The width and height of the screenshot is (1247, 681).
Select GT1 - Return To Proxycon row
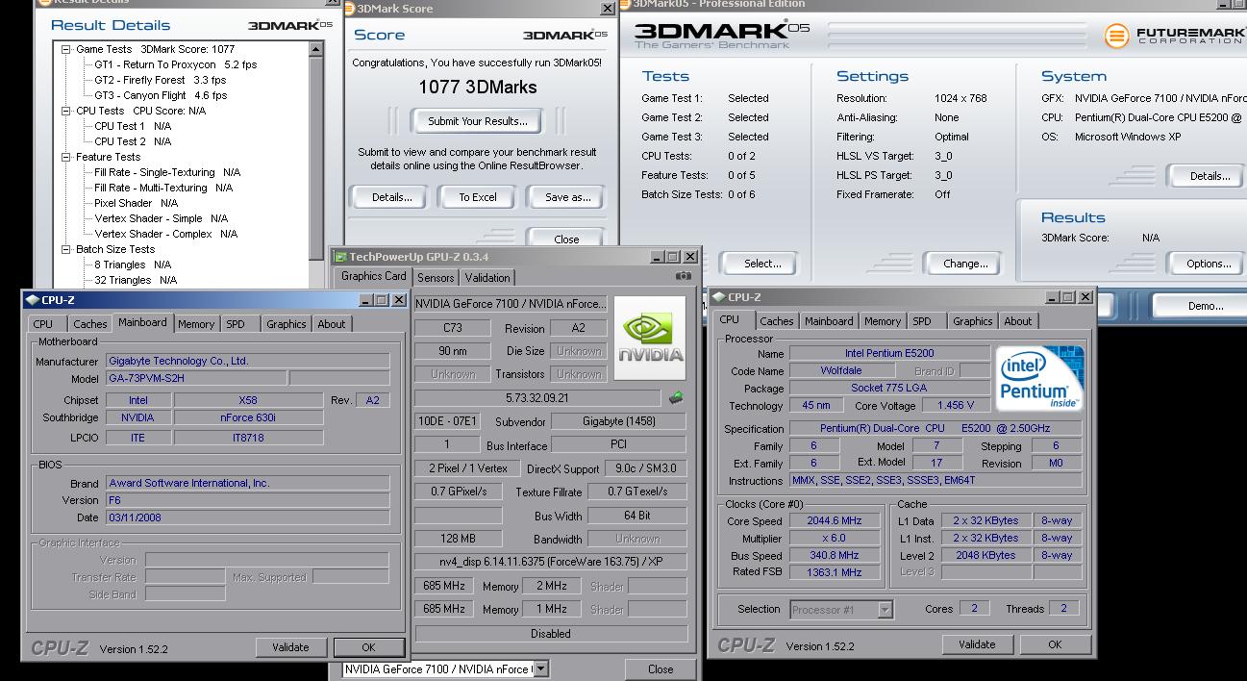pyautogui.click(x=175, y=64)
